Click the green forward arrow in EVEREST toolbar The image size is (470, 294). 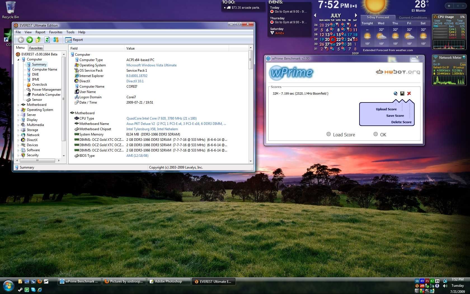[x=30, y=40]
